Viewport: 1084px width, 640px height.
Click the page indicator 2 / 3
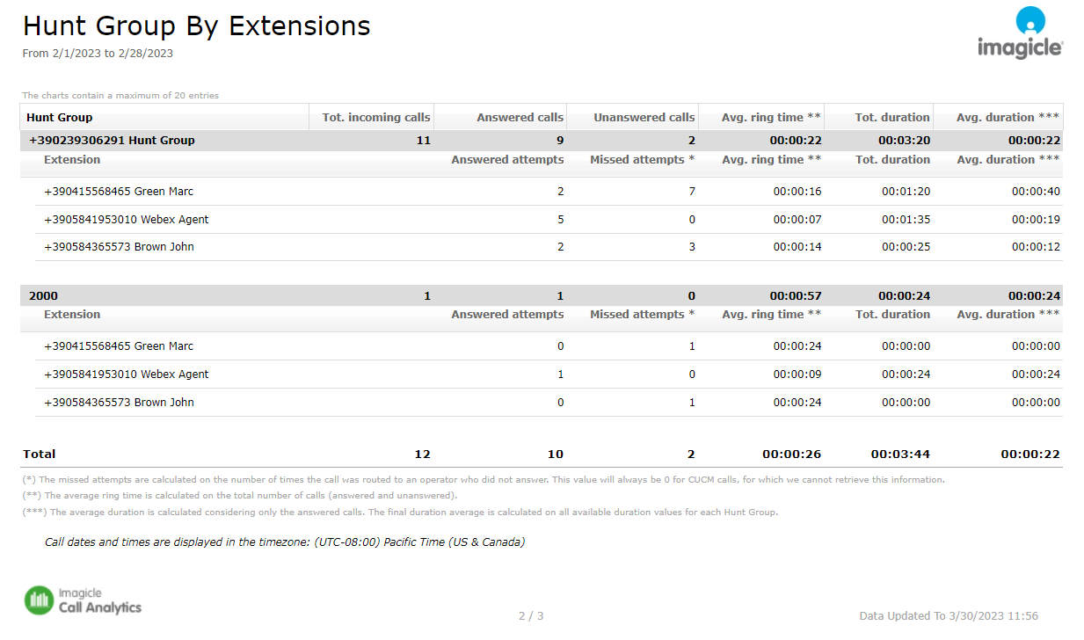pos(531,616)
